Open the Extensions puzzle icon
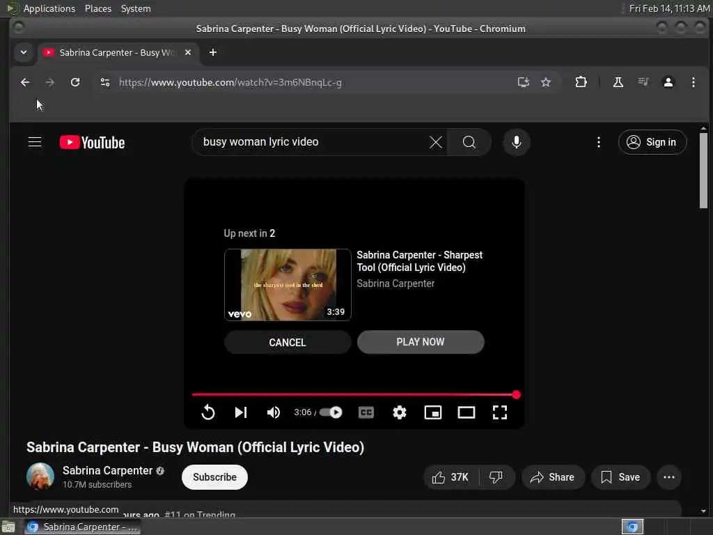The height and width of the screenshot is (535, 713). 581,82
